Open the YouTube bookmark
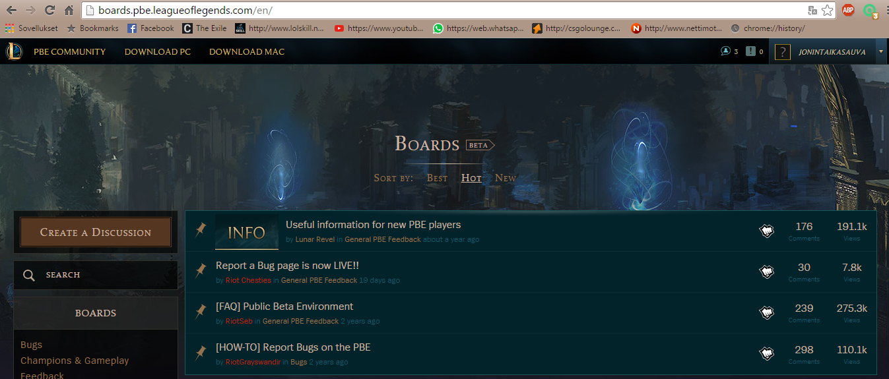The height and width of the screenshot is (379, 889). (379, 28)
